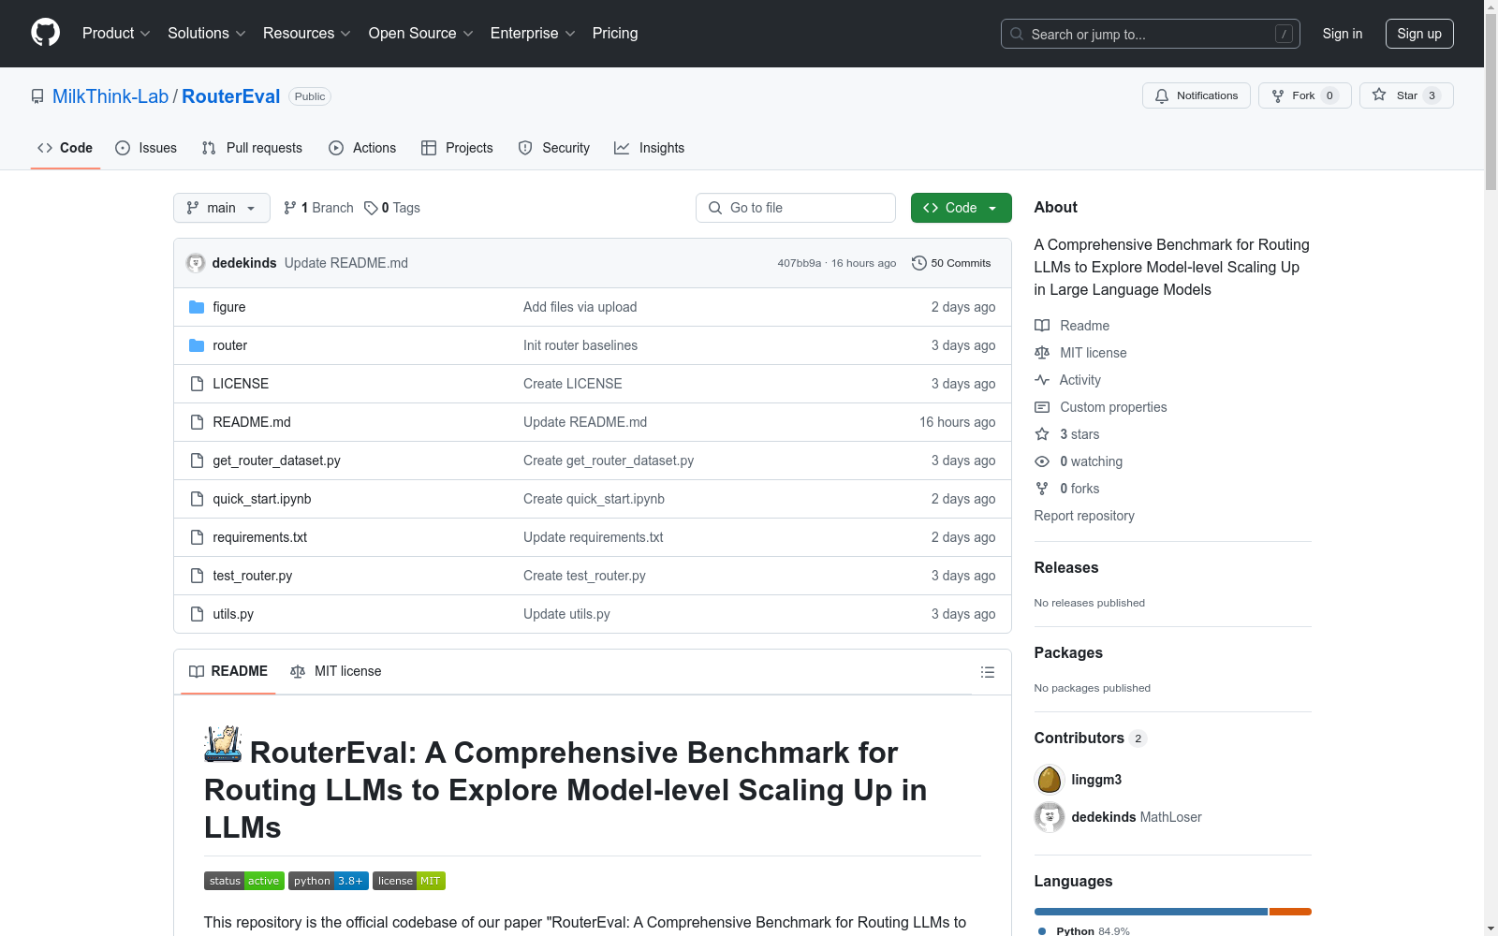The image size is (1498, 936).
Task: Open the Security tab
Action: pyautogui.click(x=554, y=148)
